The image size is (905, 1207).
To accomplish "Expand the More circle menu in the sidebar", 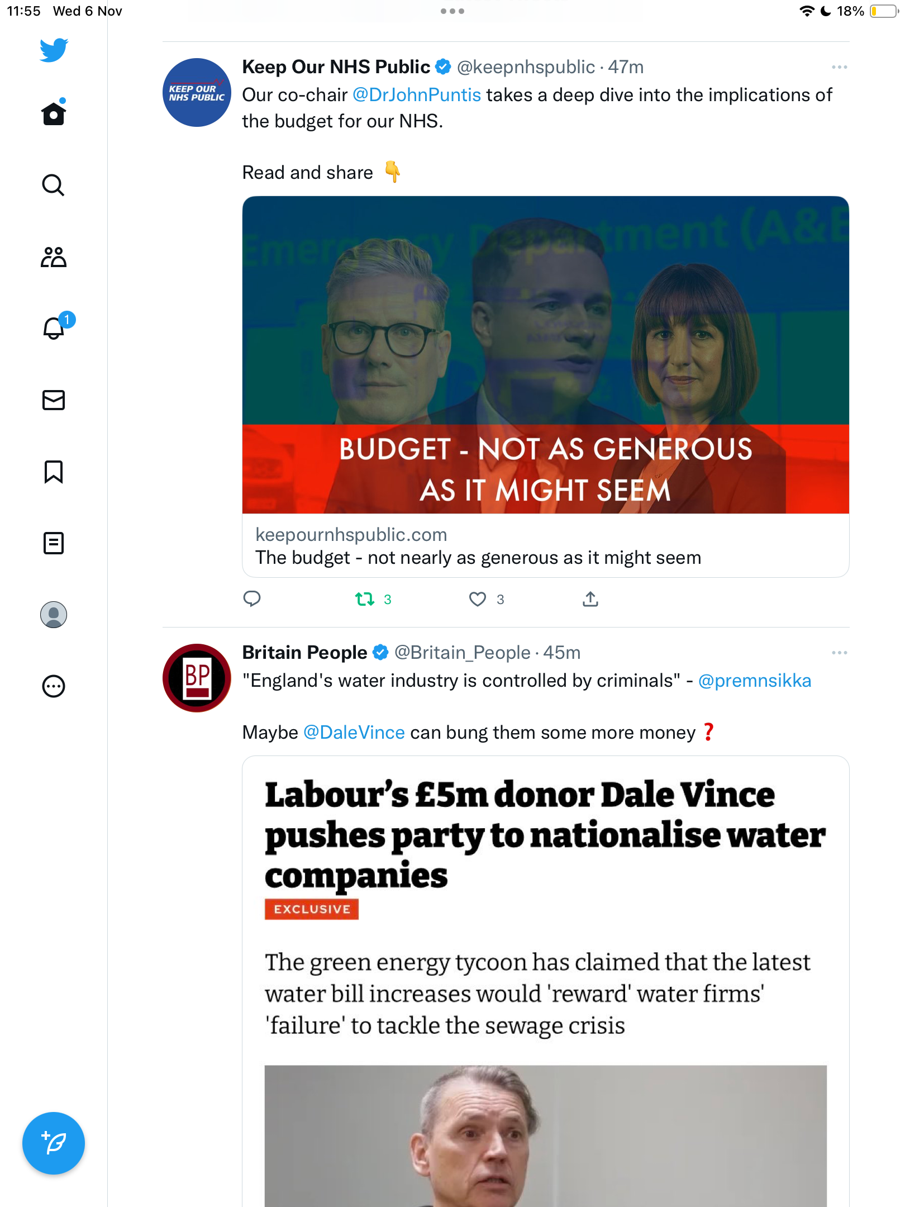I will tap(54, 686).
